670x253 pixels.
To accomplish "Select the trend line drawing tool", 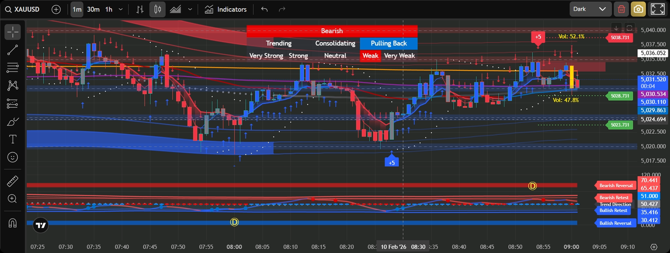I will (13, 50).
